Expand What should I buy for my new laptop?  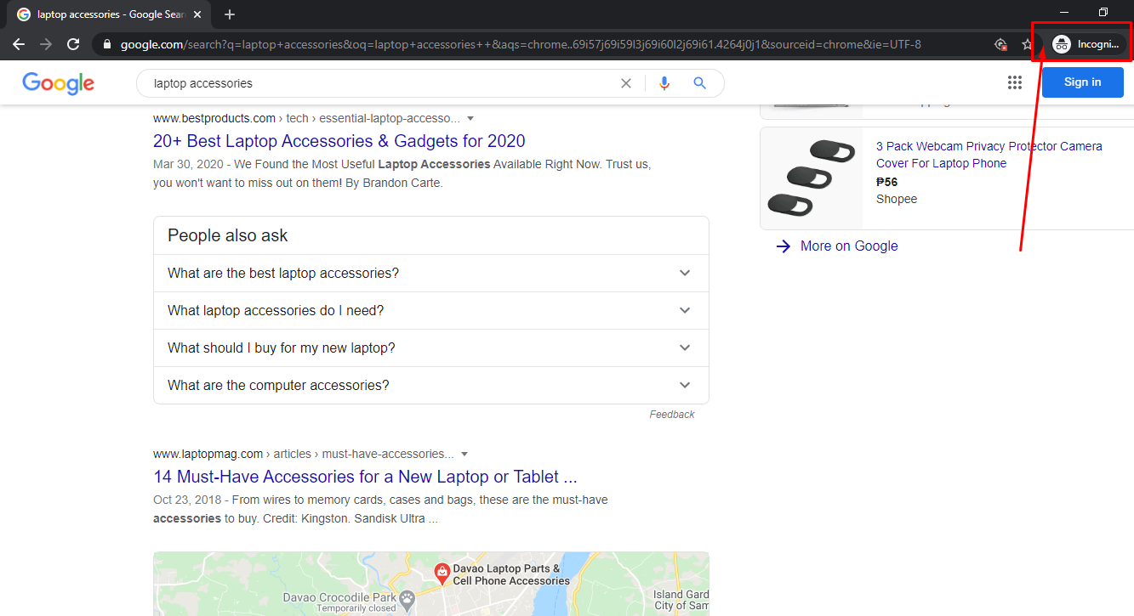pyautogui.click(x=430, y=348)
